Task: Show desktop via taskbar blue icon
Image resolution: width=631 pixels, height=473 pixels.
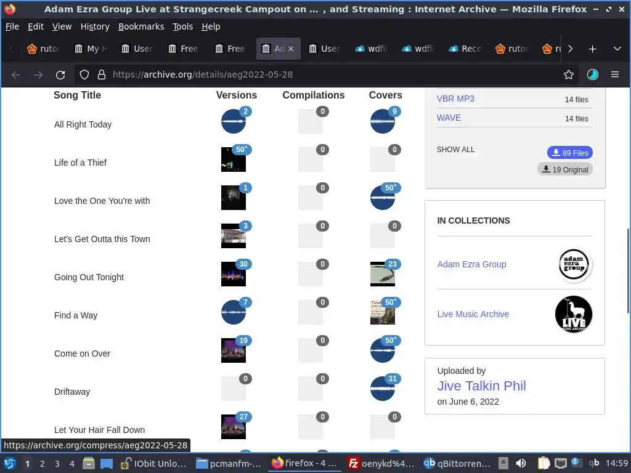Action: 107,464
